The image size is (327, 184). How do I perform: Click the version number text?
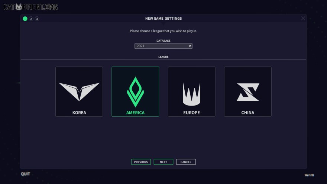(309, 175)
